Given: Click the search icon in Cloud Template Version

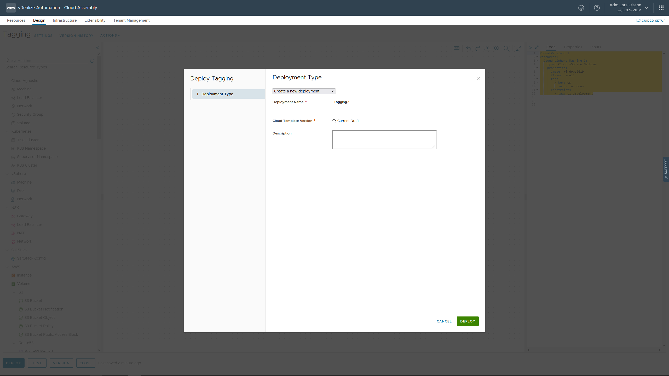Looking at the screenshot, I should pos(334,121).
